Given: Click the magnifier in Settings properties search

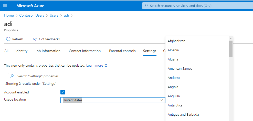Looking at the screenshot, I should [x=12, y=76].
